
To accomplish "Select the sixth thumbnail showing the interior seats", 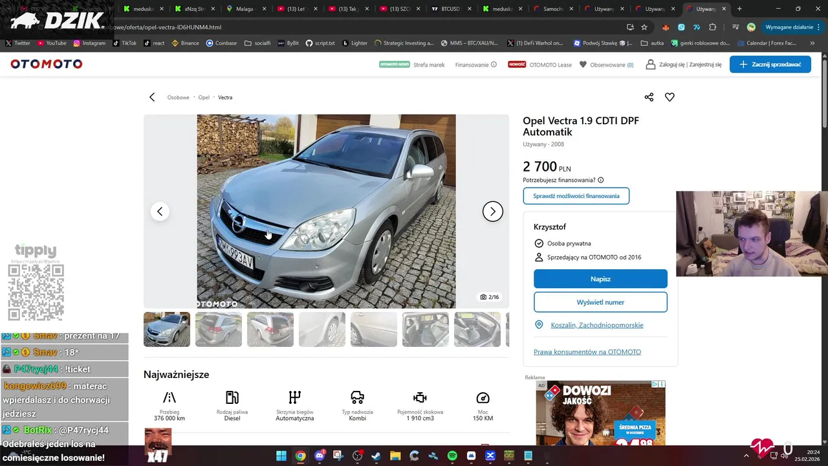I will pos(426,329).
